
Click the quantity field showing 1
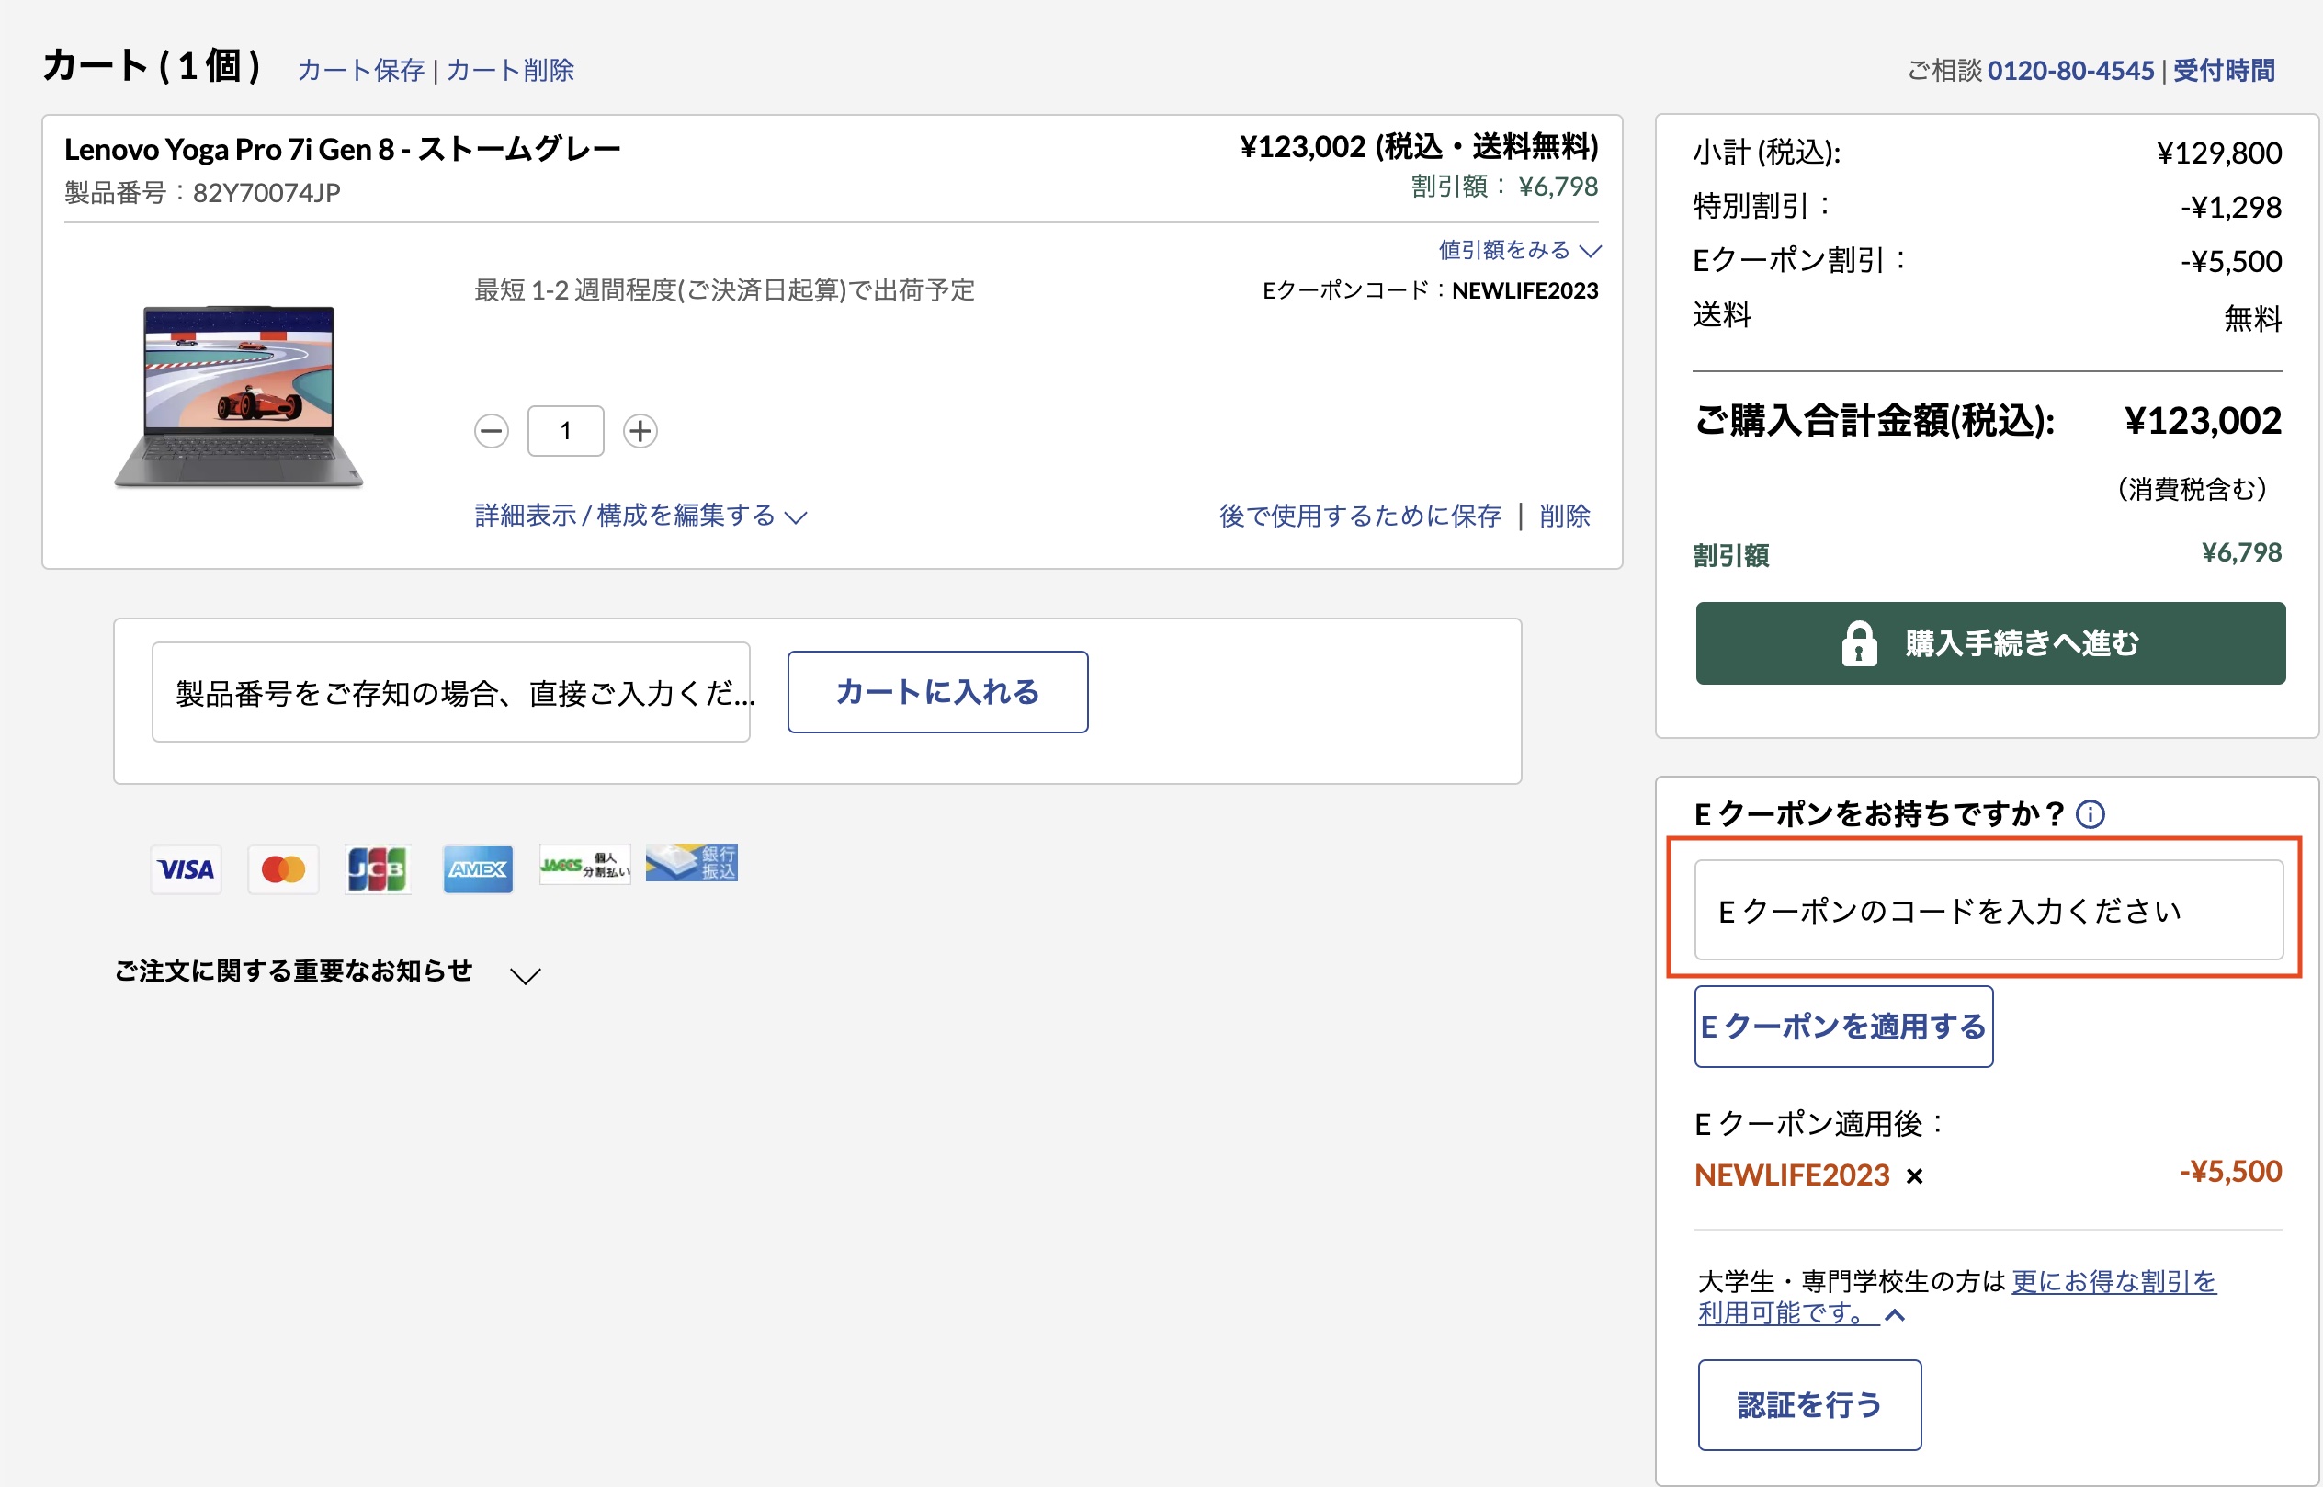pos(566,431)
